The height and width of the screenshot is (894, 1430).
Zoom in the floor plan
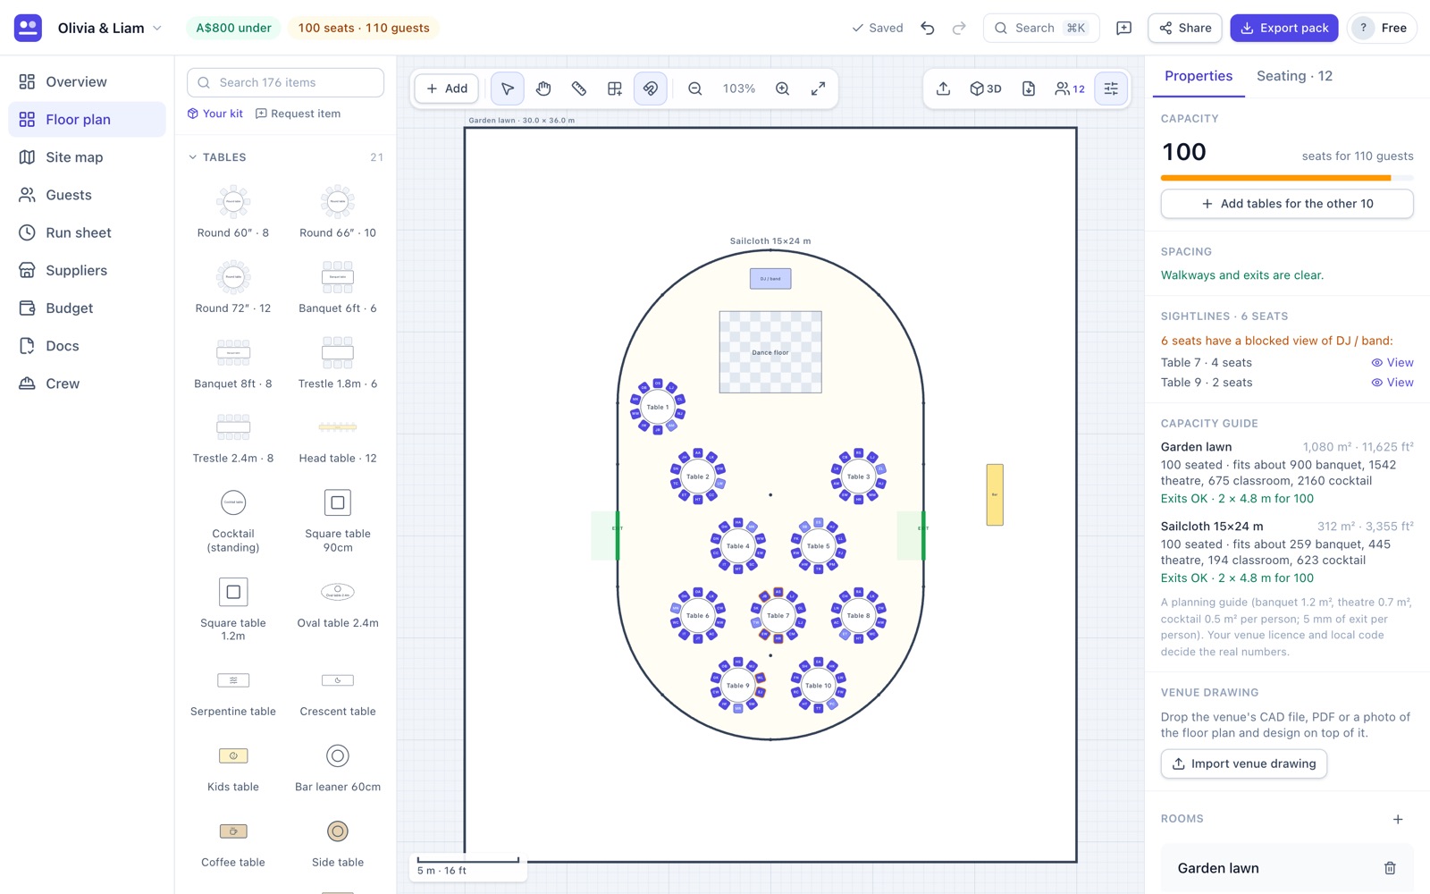click(x=783, y=89)
